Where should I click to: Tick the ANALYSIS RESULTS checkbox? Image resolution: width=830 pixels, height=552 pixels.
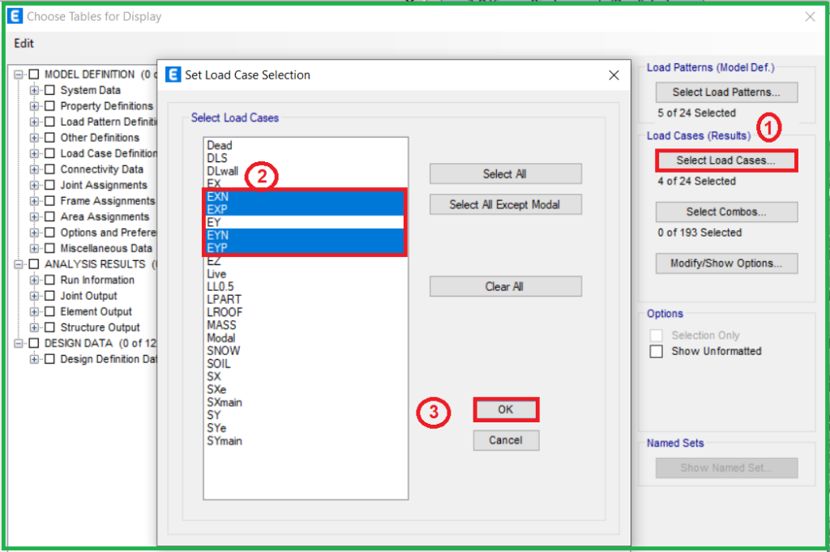coord(34,264)
